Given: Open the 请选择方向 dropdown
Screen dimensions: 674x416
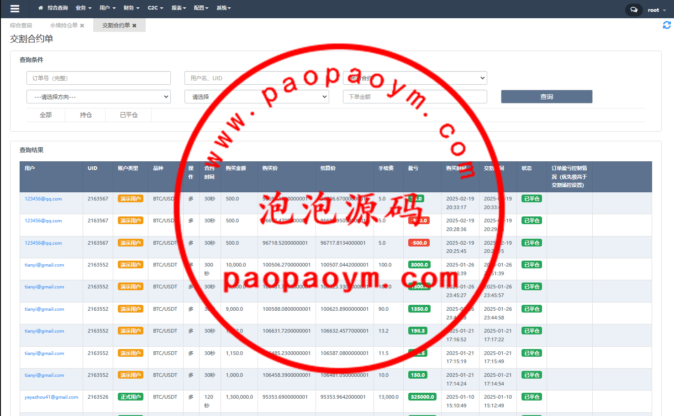Looking at the screenshot, I should [x=99, y=97].
